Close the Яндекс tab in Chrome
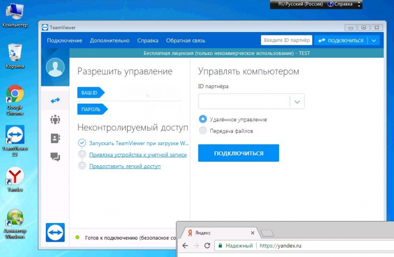The width and height of the screenshot is (394, 257). (x=253, y=233)
